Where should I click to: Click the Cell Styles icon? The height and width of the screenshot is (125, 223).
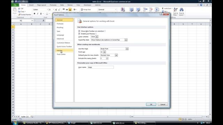coord(138,9)
